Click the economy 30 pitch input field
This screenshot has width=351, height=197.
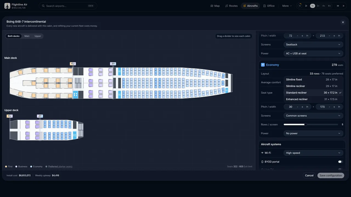pos(290,107)
